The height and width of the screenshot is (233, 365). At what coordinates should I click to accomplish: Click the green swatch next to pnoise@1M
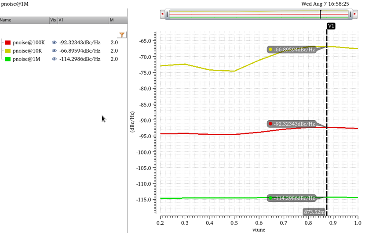(x=7, y=59)
